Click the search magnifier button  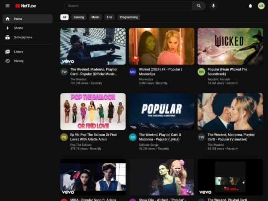click(199, 6)
